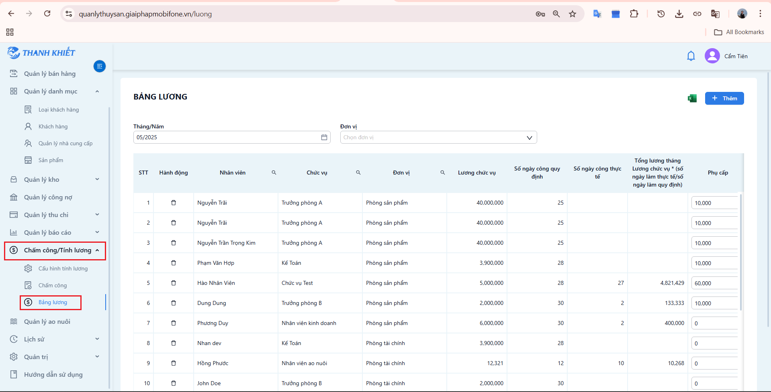The width and height of the screenshot is (771, 392).
Task: Click the Thanh Khiết logo
Action: (x=41, y=53)
